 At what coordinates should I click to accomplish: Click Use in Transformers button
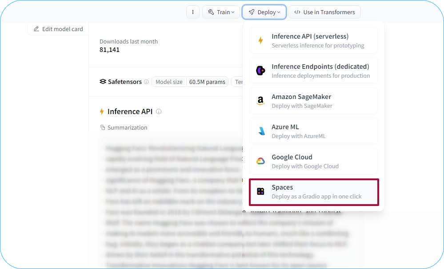click(324, 12)
